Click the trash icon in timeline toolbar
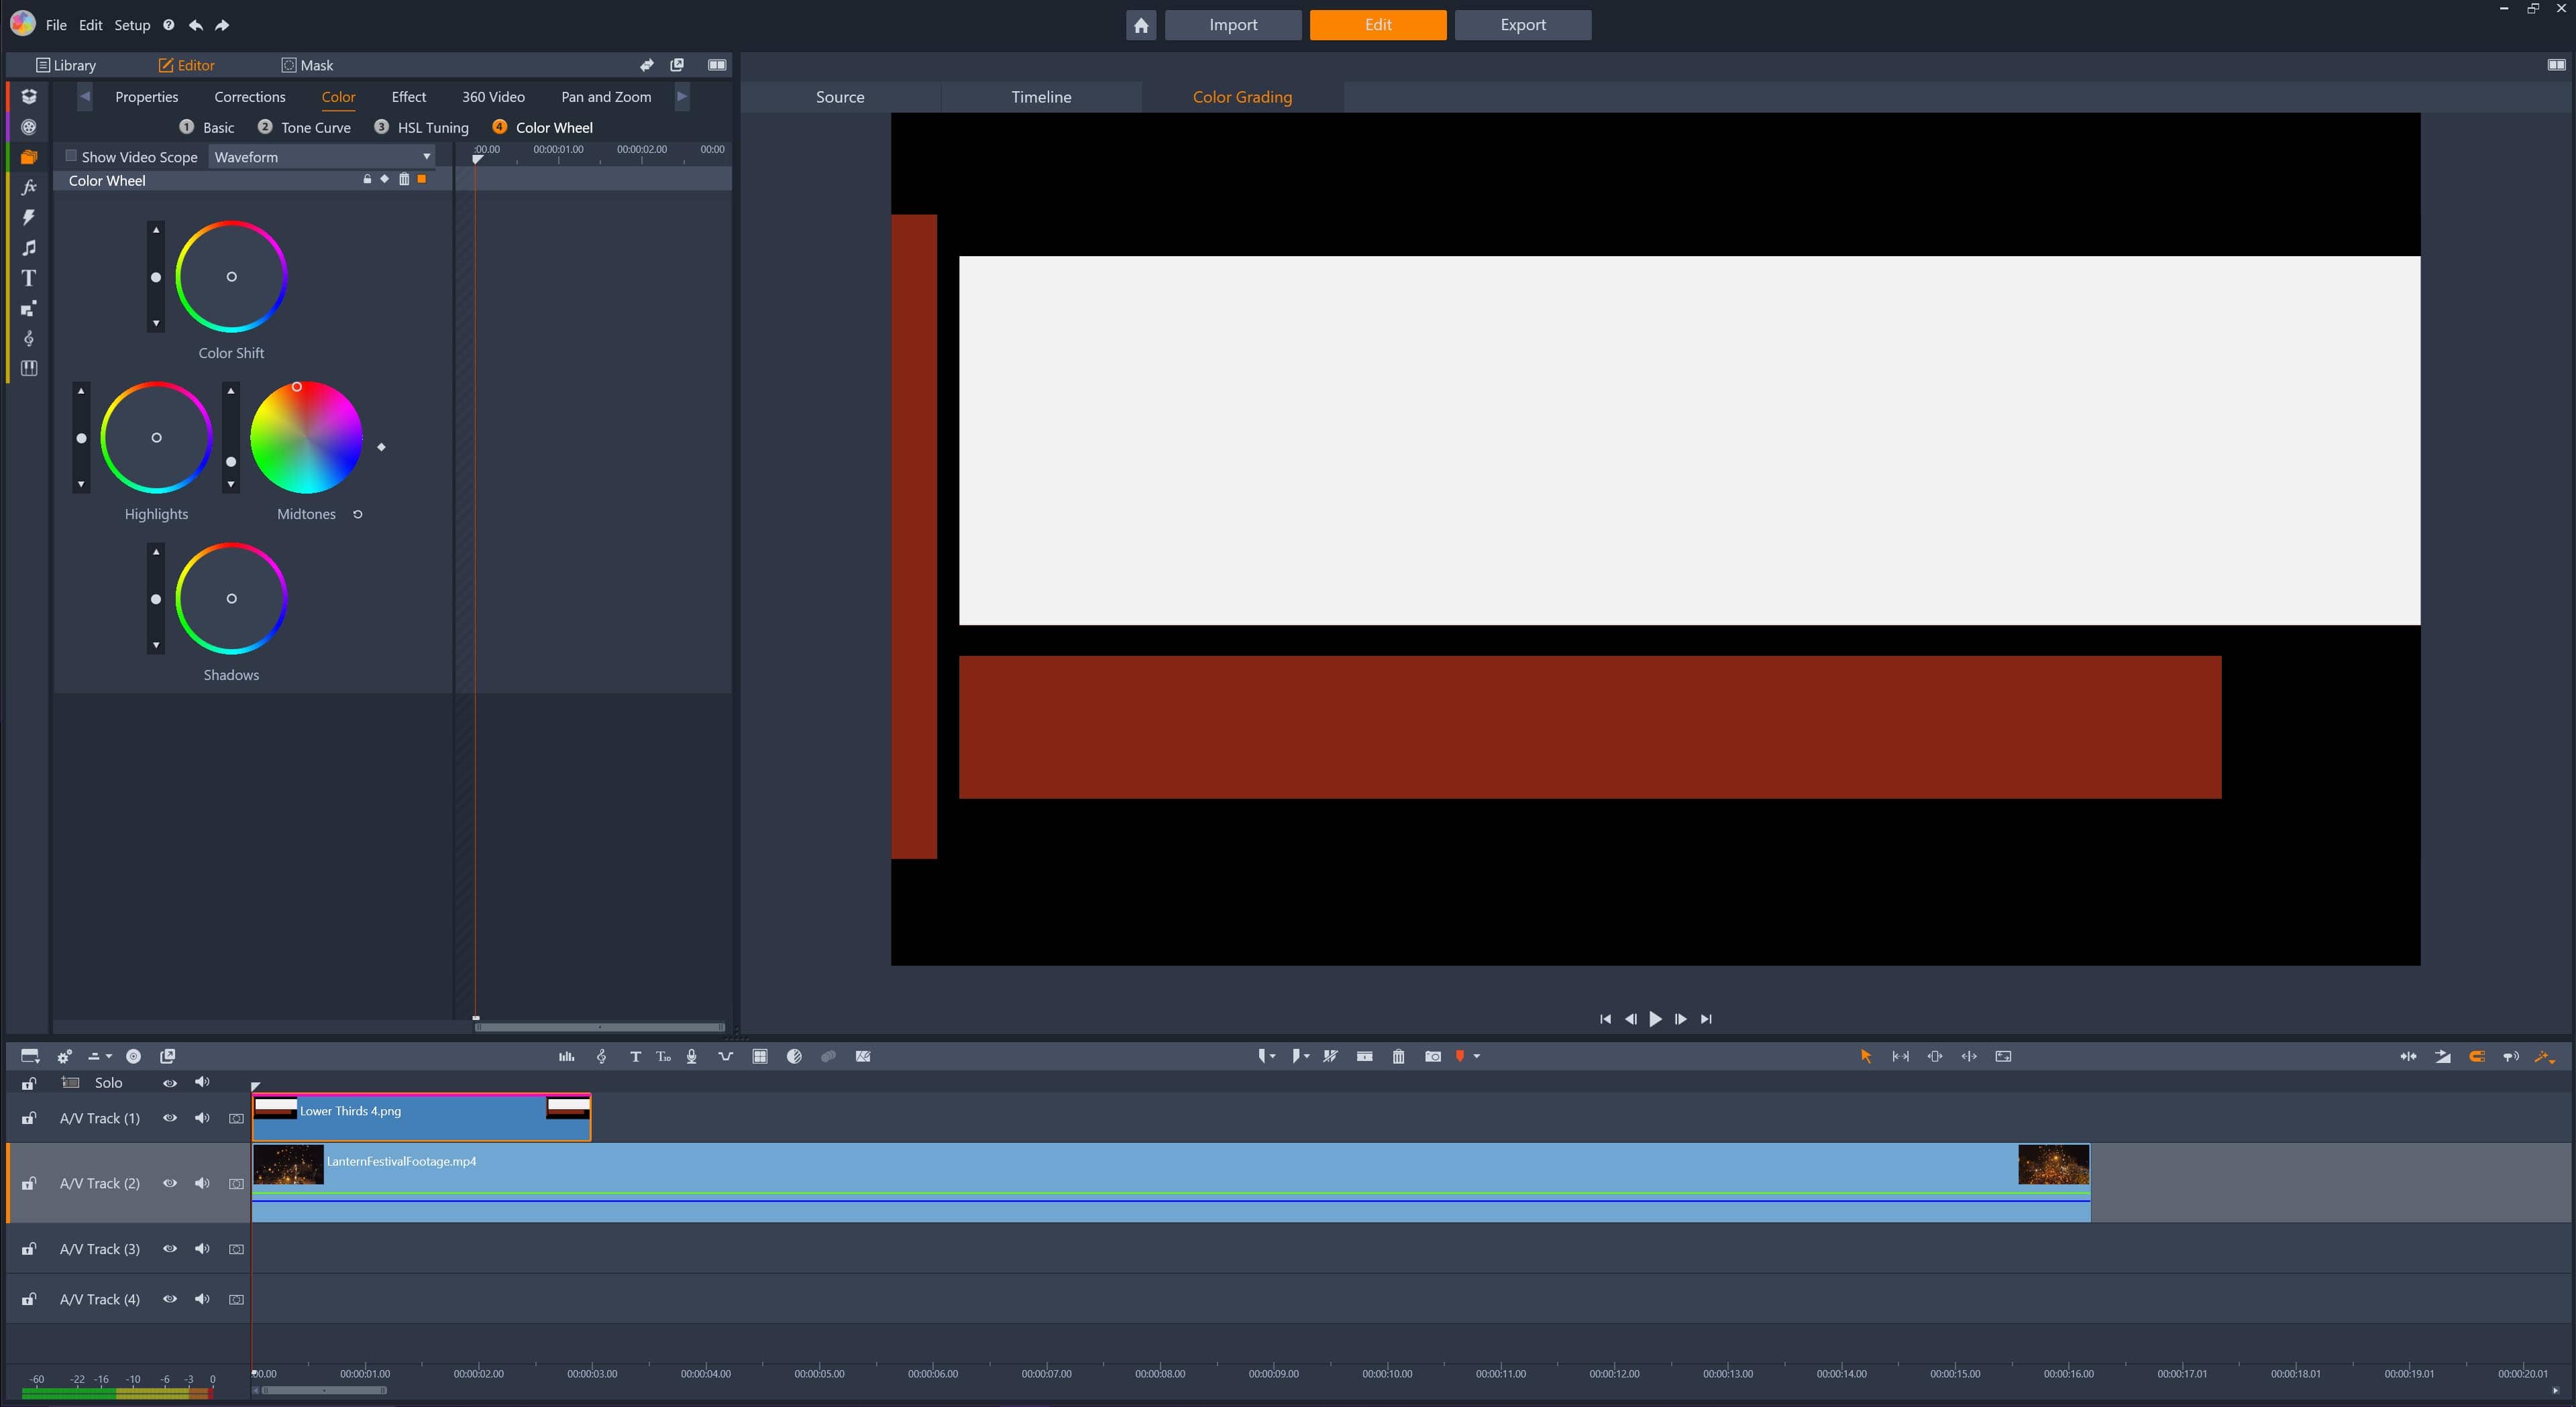Screen dimensions: 2576x1407 click(x=1398, y=1056)
